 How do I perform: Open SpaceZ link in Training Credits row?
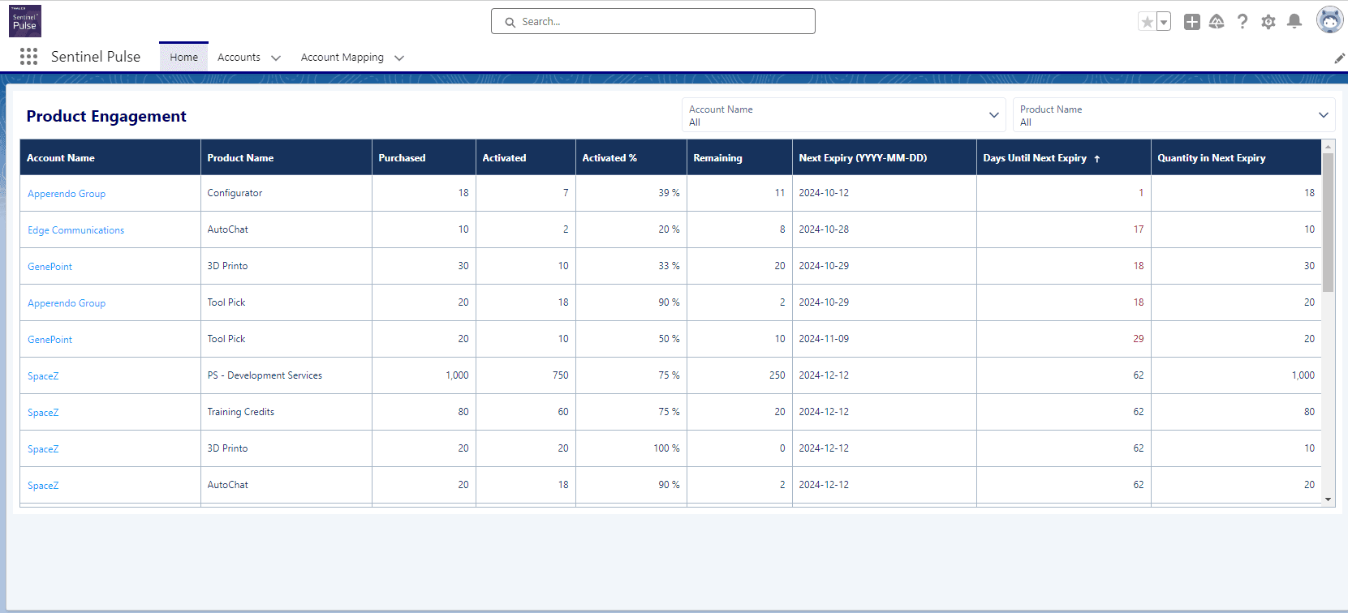point(43,413)
